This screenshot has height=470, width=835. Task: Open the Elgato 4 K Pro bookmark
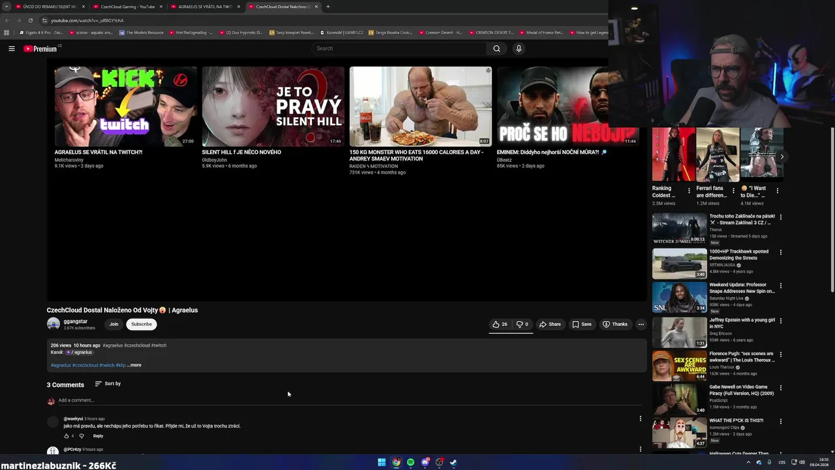tap(41, 32)
